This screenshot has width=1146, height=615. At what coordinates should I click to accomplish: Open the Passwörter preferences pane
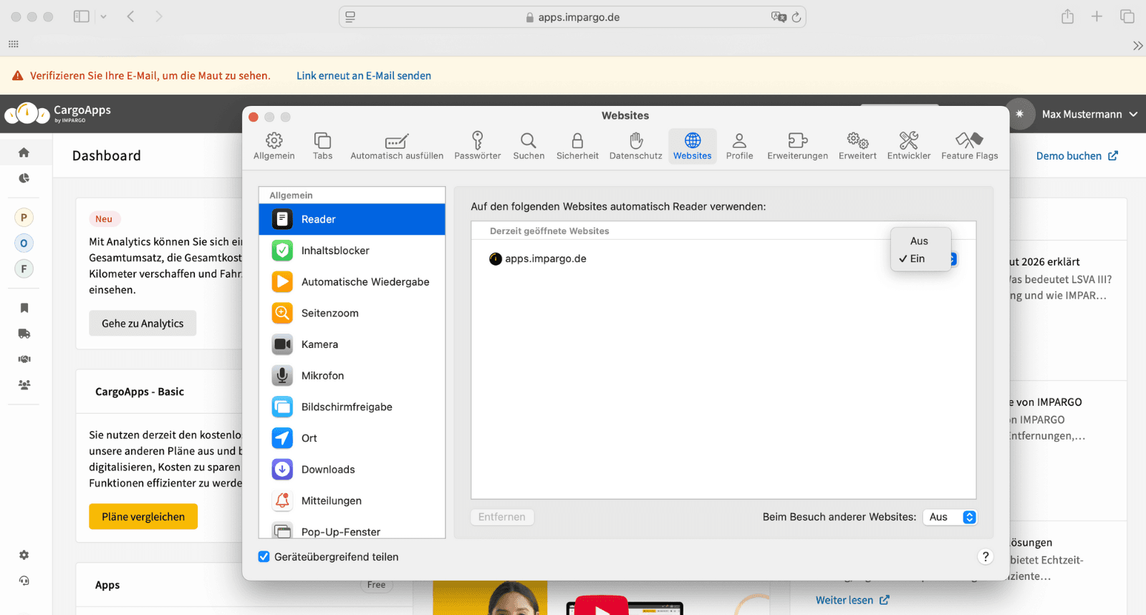coord(477,146)
